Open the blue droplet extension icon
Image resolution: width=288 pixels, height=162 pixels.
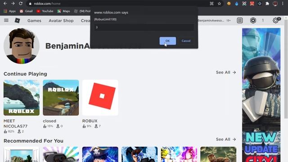tap(237, 4)
